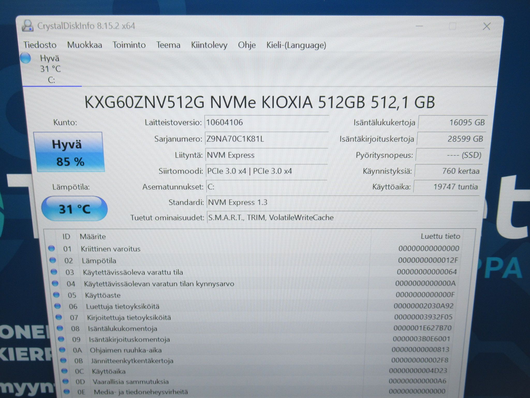Click the Käynnistyksiä value 760 kertaa
This screenshot has height=398, width=530.
tap(449, 171)
